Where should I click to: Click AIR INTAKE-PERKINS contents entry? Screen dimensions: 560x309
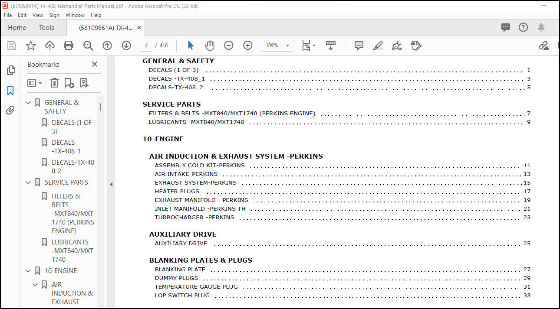tap(186, 174)
